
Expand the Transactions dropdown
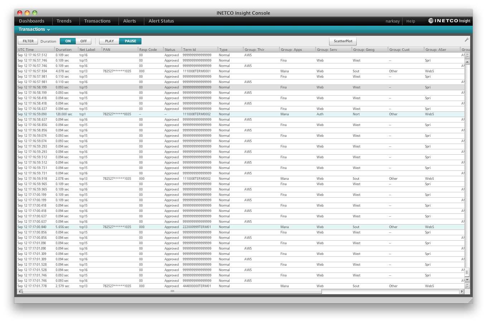(34, 29)
